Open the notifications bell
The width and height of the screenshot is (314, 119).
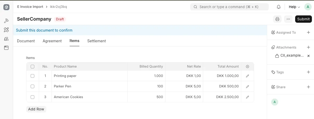point(279,7)
